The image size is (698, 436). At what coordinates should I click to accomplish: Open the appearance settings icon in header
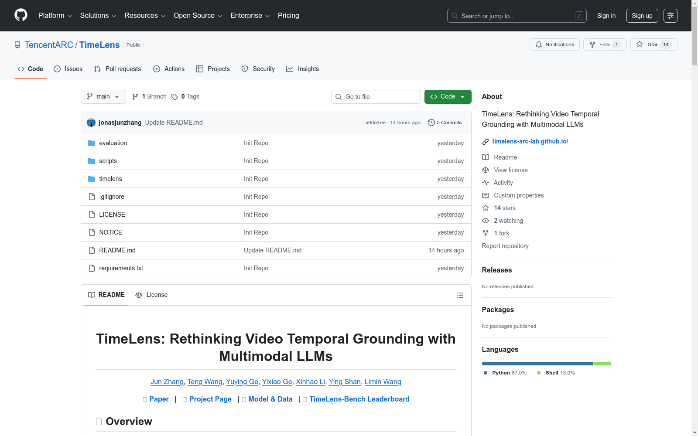(671, 16)
